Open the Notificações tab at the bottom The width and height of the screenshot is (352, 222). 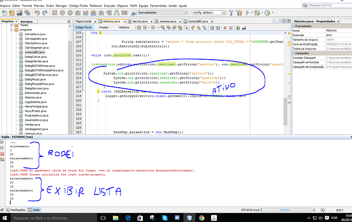pyautogui.click(x=15, y=210)
